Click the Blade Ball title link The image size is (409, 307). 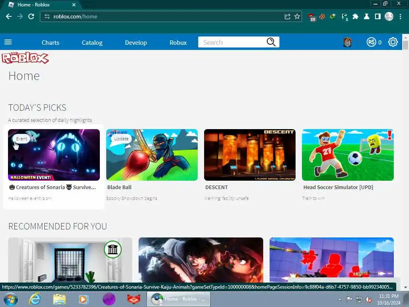coord(119,187)
